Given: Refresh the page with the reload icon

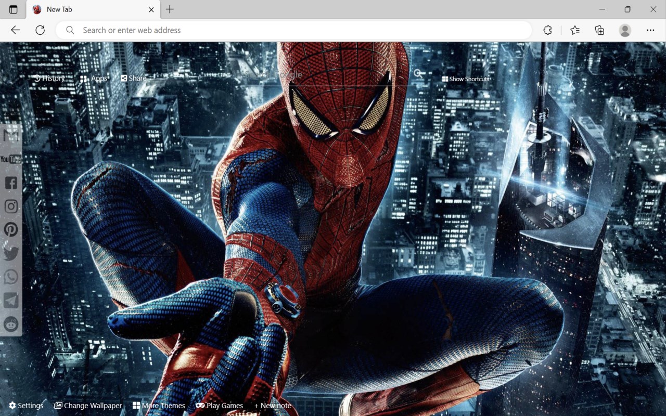Looking at the screenshot, I should (x=40, y=30).
